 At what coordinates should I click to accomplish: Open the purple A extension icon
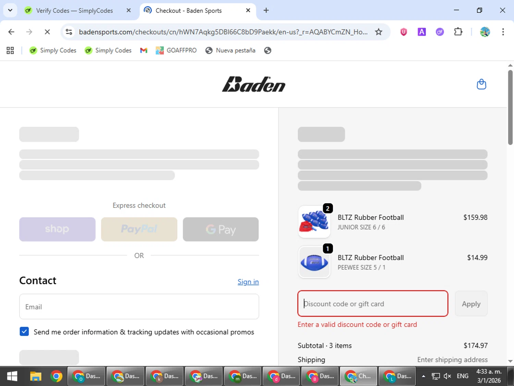tap(421, 32)
